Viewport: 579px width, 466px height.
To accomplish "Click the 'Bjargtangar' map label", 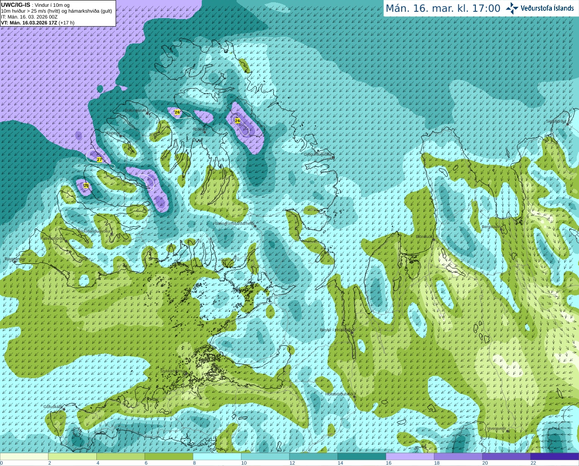I will (x=15, y=259).
